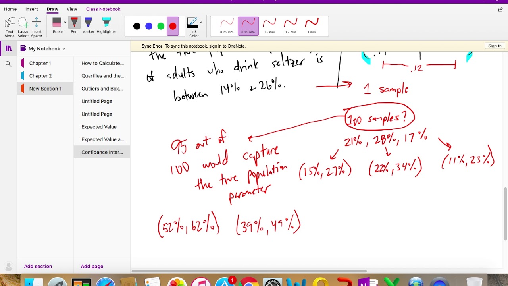Click the Add section link

pyautogui.click(x=38, y=267)
